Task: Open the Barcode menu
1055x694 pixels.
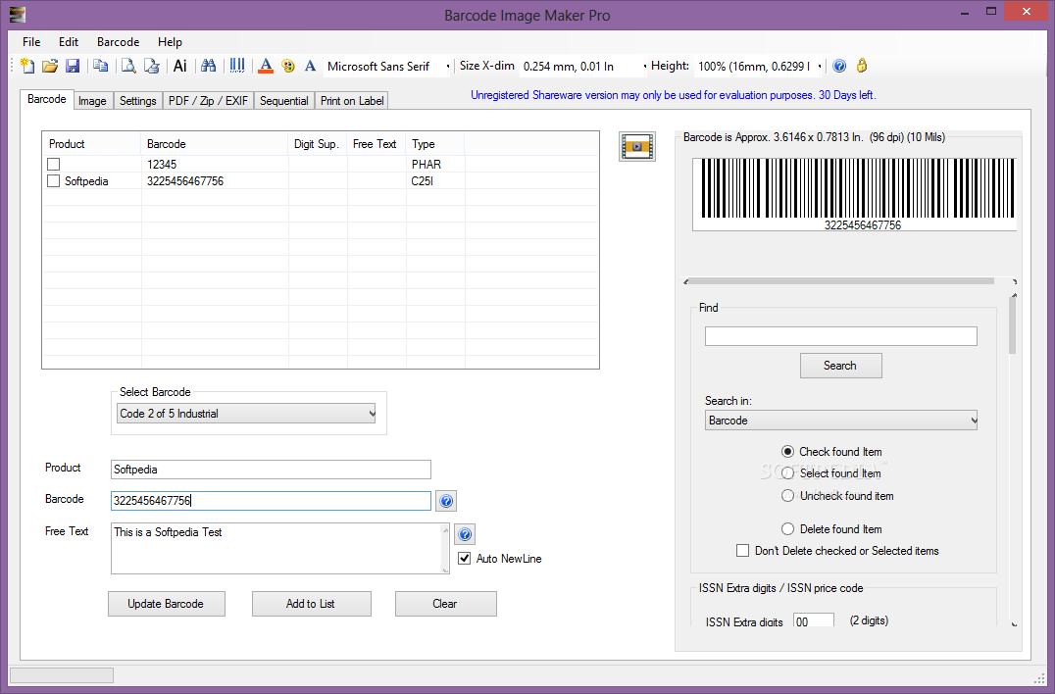Action: pos(119,42)
